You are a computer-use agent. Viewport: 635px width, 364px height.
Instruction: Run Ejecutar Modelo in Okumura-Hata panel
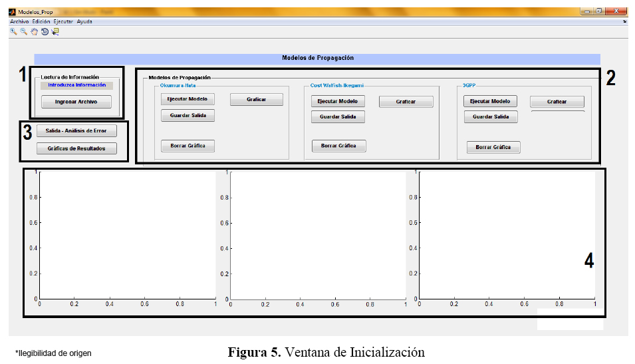point(188,99)
